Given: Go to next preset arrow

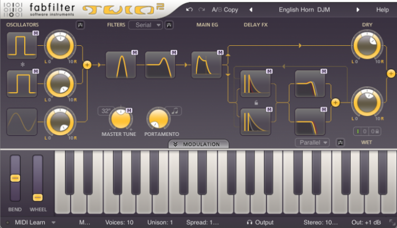Looking at the screenshot, I should coord(358,9).
